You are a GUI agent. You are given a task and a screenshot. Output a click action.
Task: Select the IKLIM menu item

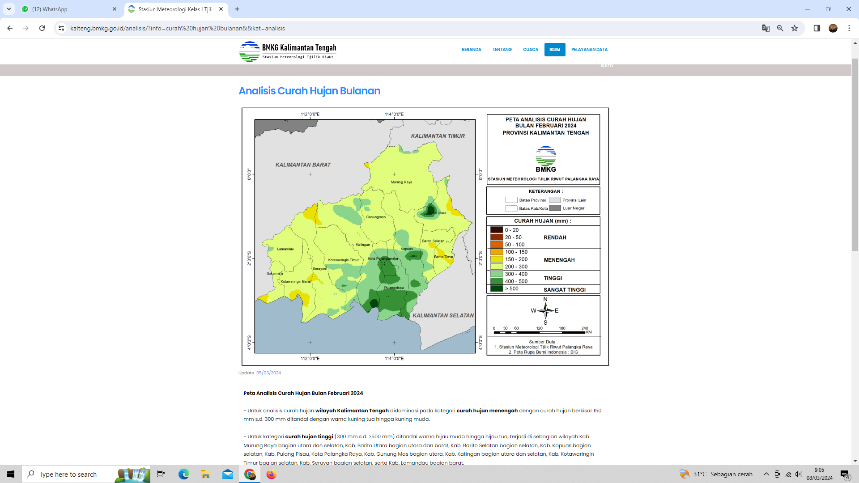pos(555,50)
